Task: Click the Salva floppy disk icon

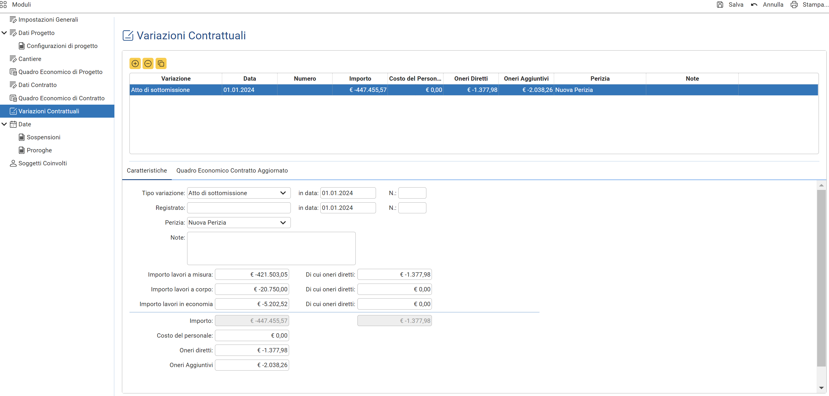Action: pos(720,5)
